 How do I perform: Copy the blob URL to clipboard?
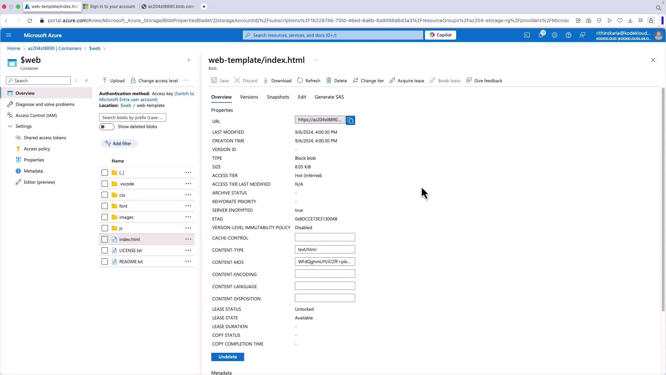pyautogui.click(x=350, y=120)
